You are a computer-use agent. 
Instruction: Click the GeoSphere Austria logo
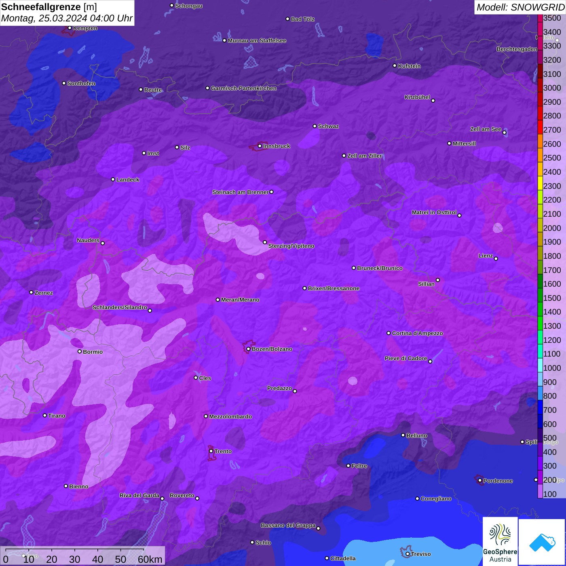(x=500, y=542)
